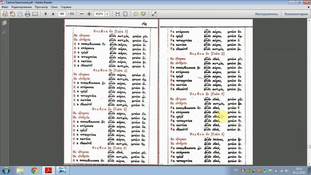Show attachments paperclip panel in sidebar

point(4,33)
